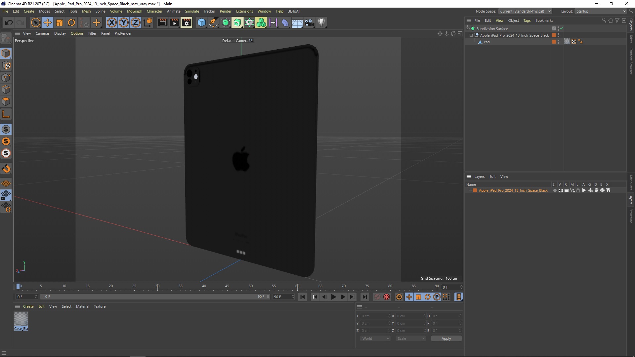Image resolution: width=635 pixels, height=357 pixels.
Task: Click the Planar Workplane lock icon
Action: click(x=6, y=195)
